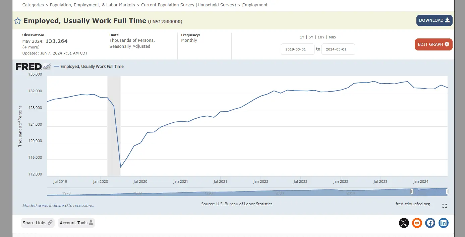Expand the Share Links menu
Screen dimensions: 465x237
click(37, 223)
